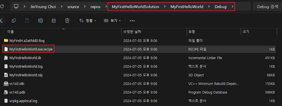Click the Cut scissors icon
This screenshot has width=282, height=106.
pyautogui.click(x=1, y=21)
